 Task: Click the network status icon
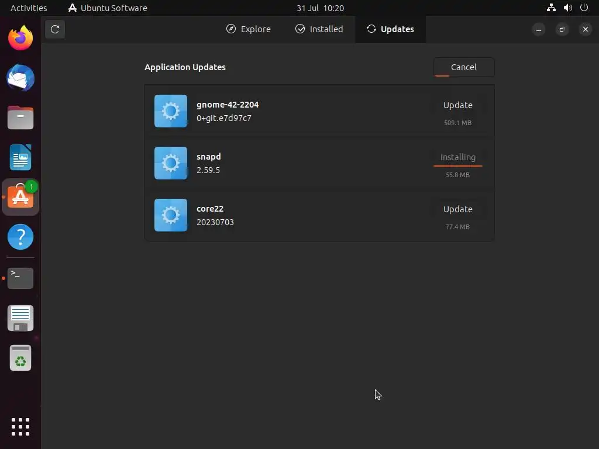551,8
